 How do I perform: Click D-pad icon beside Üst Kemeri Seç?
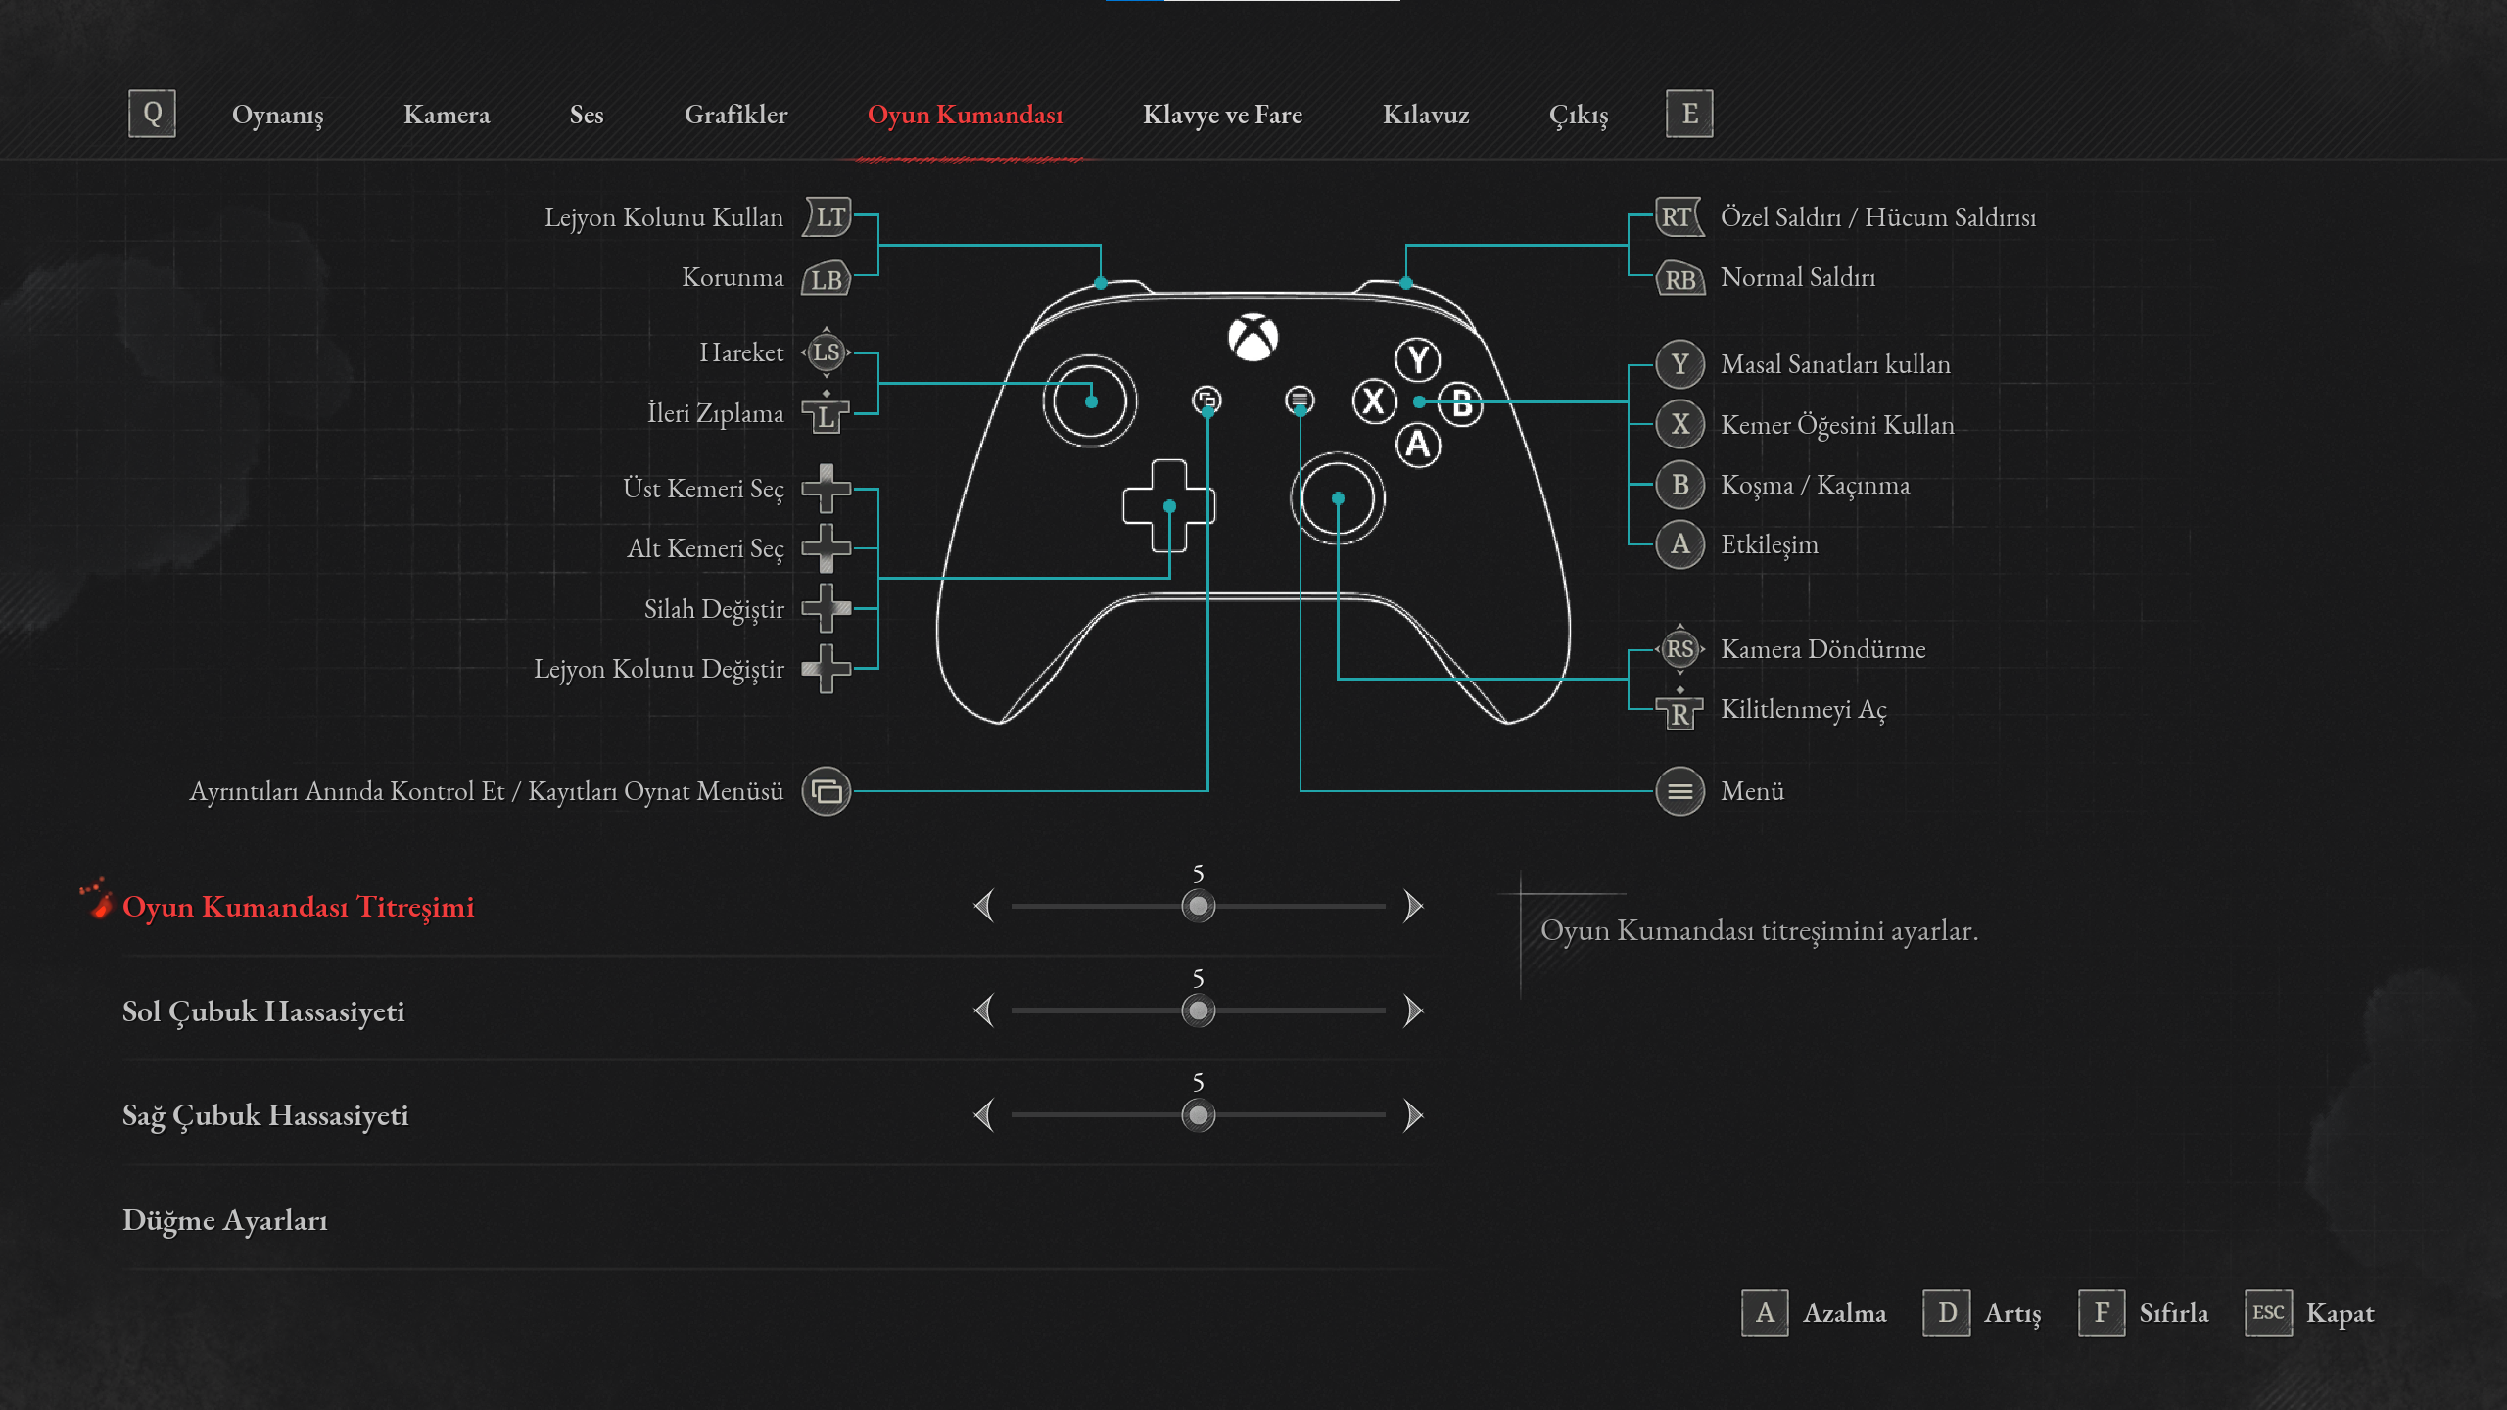pyautogui.click(x=827, y=489)
